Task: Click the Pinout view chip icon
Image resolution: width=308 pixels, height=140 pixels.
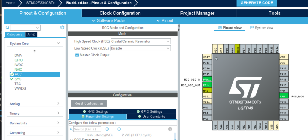Action: click(x=220, y=28)
